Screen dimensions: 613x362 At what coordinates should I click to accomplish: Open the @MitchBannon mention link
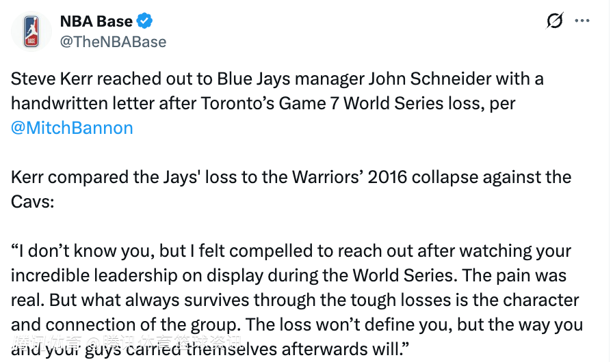[x=72, y=128]
